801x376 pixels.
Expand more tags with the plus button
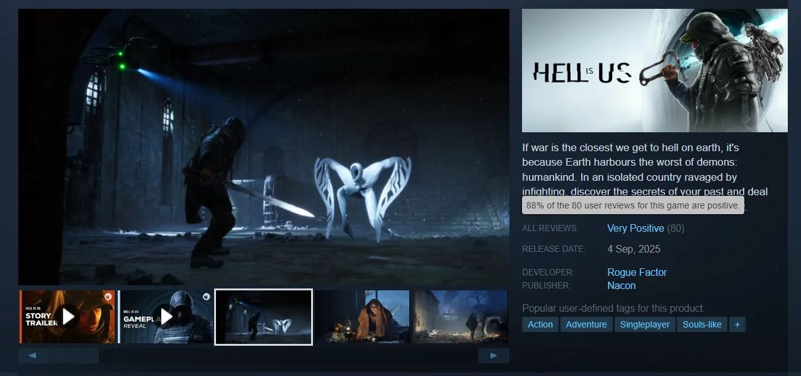[x=737, y=324]
